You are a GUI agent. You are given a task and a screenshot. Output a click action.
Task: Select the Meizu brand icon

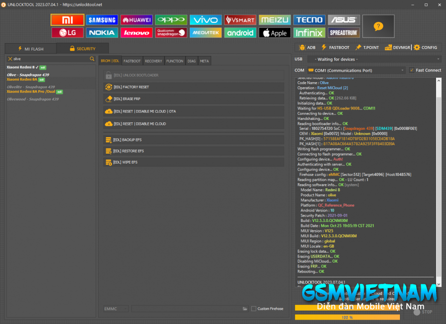click(x=275, y=20)
